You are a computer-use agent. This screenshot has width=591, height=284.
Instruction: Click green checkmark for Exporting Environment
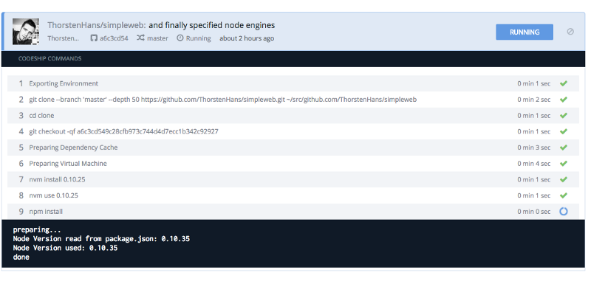click(564, 83)
